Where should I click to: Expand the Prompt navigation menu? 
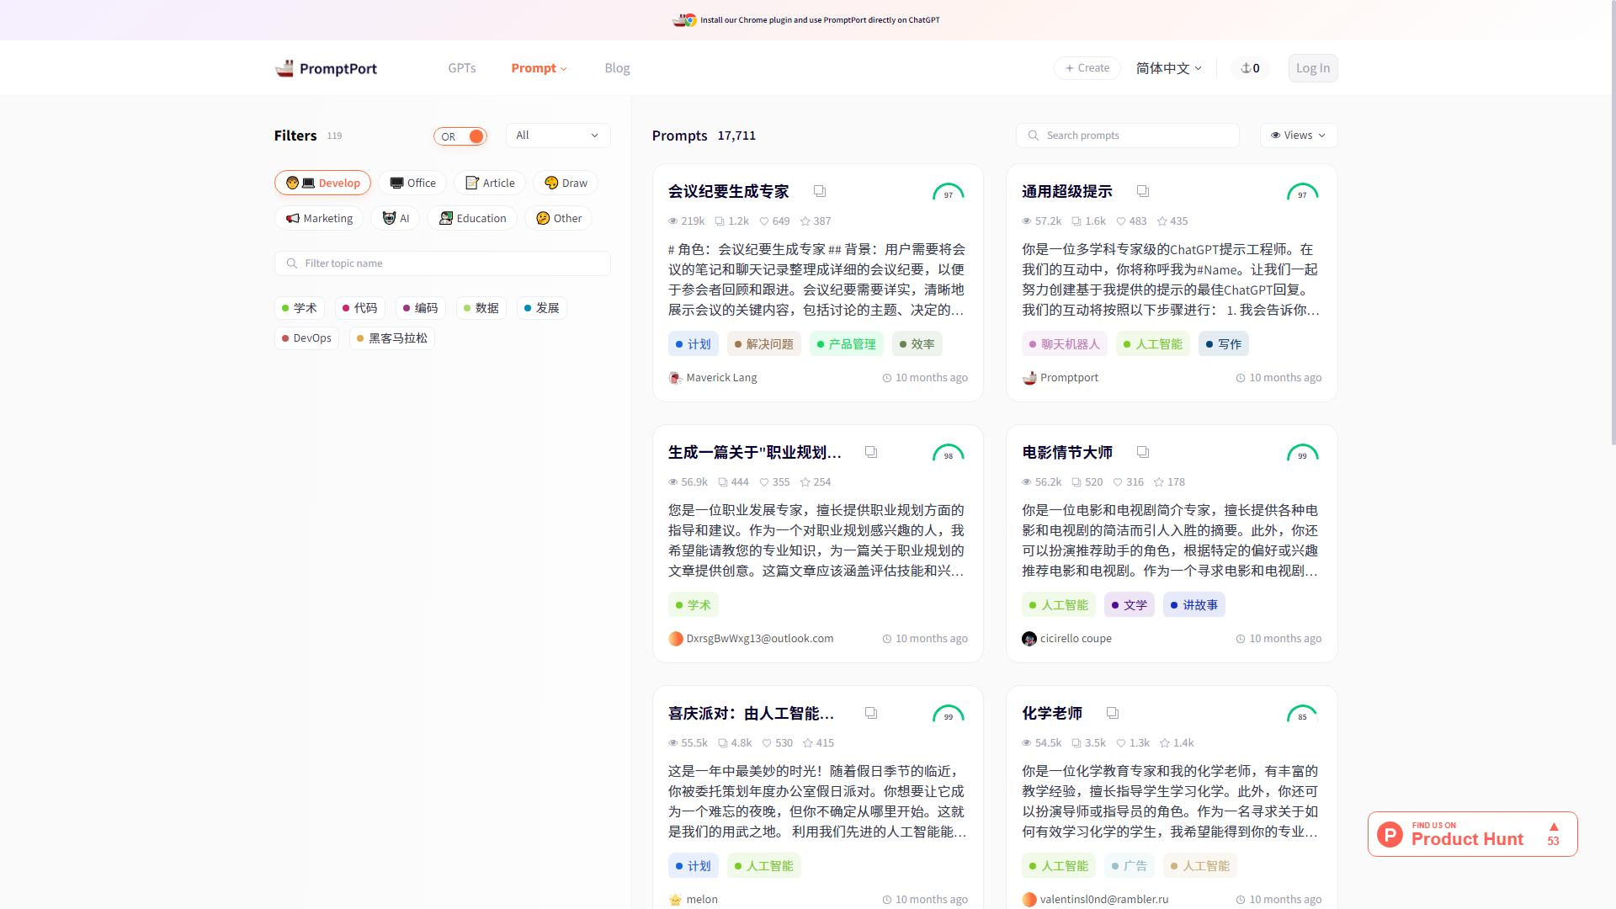(x=540, y=68)
